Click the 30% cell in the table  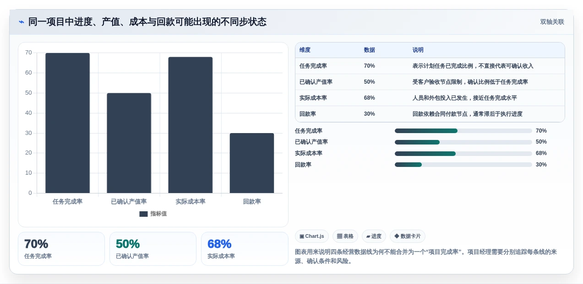(x=370, y=114)
